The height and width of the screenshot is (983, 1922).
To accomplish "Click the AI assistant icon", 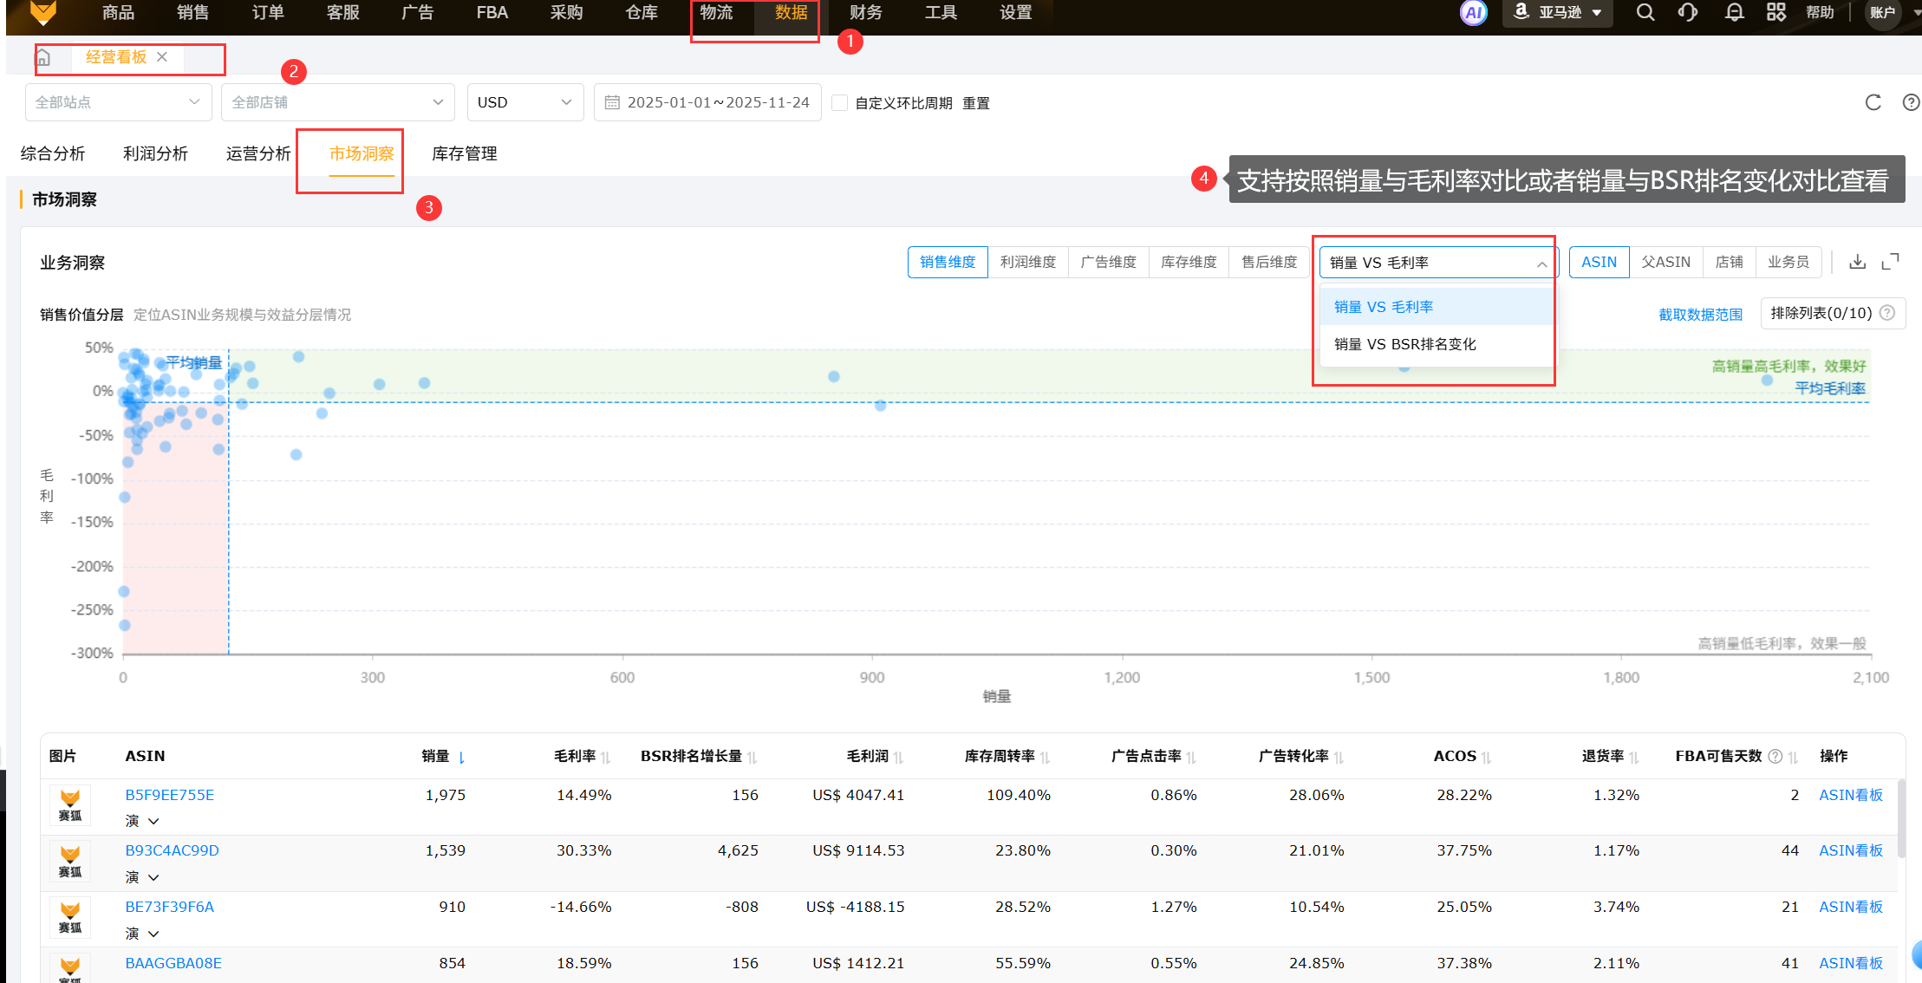I will 1473,12.
